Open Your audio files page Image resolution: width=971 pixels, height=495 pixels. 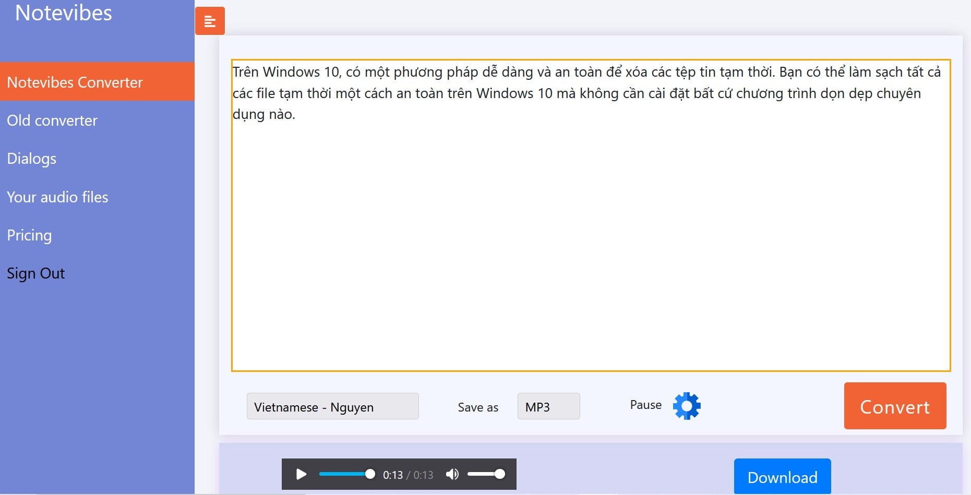pyautogui.click(x=57, y=197)
